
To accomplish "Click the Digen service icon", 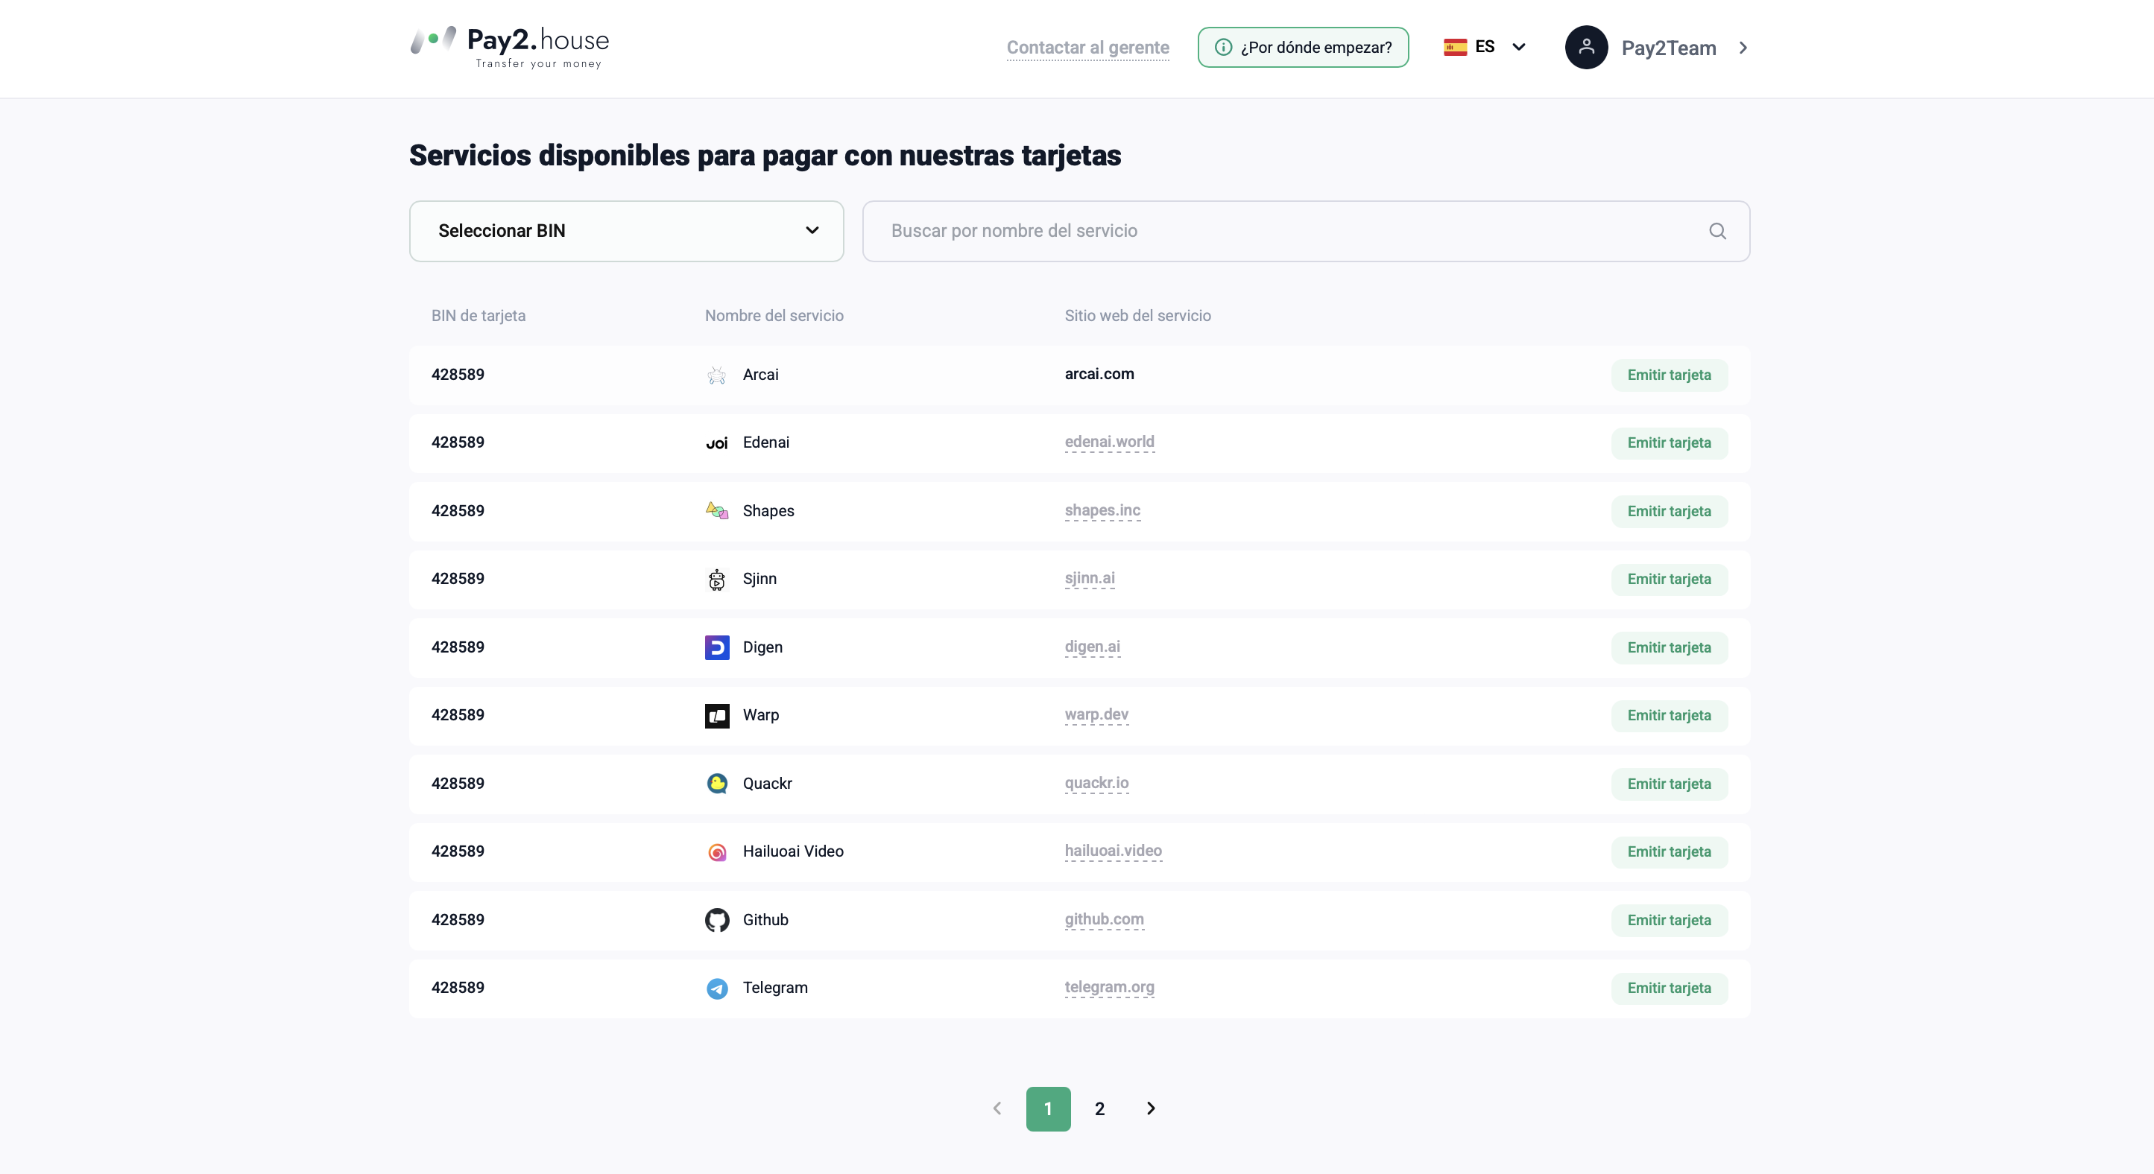I will coord(716,647).
